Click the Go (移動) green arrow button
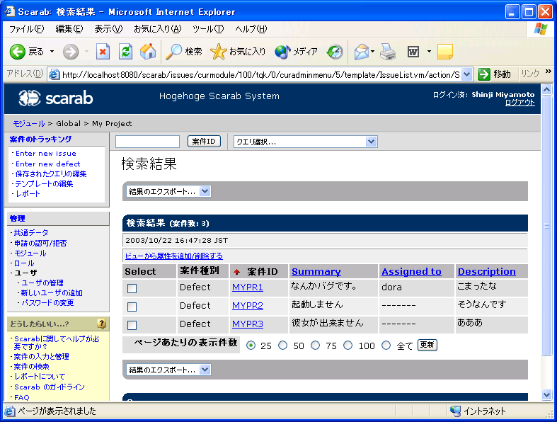557x422 pixels. click(494, 74)
